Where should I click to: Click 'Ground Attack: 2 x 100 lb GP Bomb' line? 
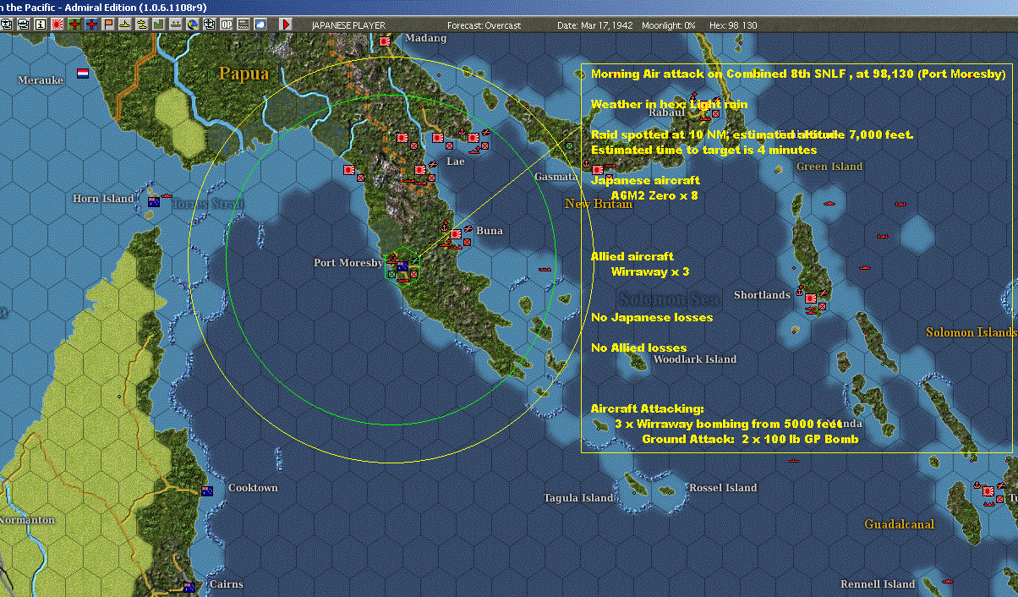751,439
